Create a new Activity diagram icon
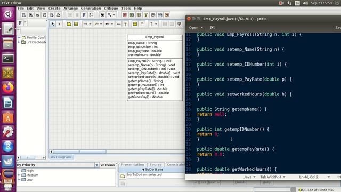The width and height of the screenshot is (341, 192). [x=160, y=15]
